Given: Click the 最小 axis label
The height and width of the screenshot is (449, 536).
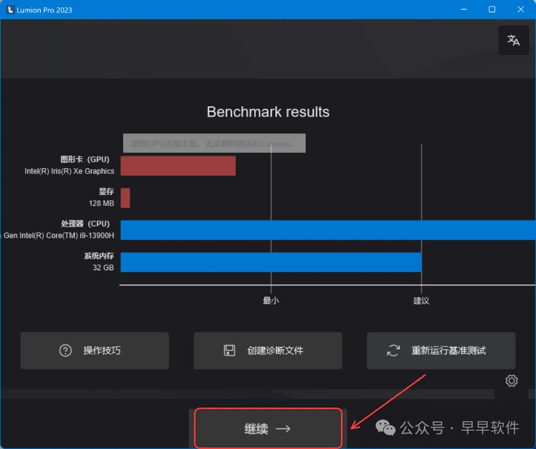Looking at the screenshot, I should pos(271,301).
